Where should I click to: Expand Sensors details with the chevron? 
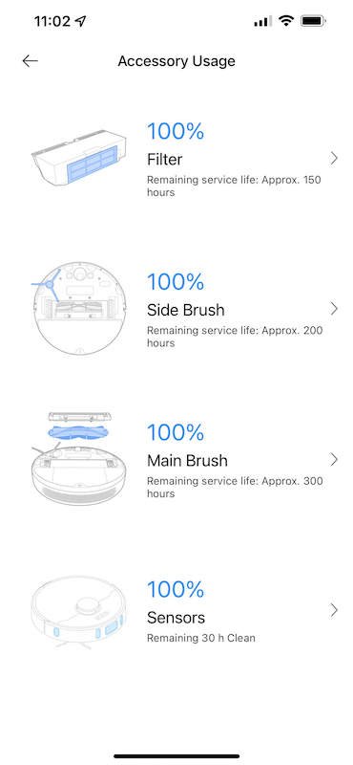pyautogui.click(x=334, y=610)
